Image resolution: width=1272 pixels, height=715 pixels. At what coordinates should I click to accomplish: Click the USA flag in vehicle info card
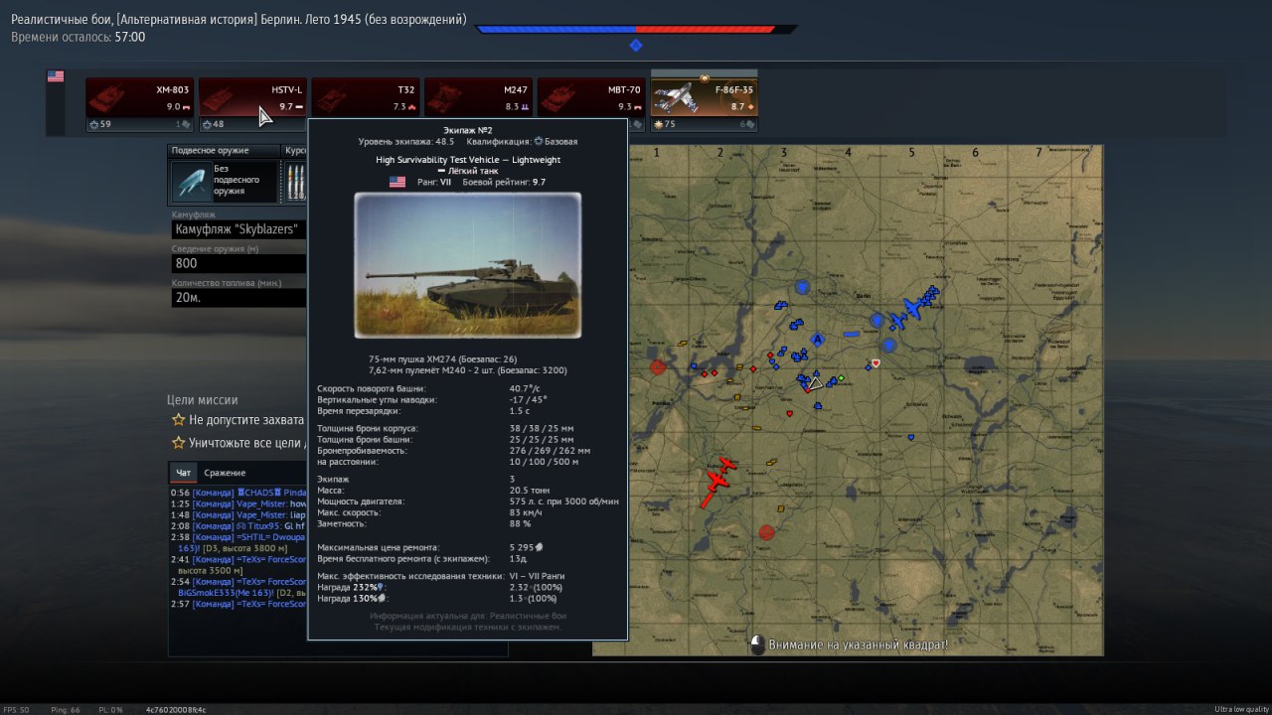coord(397,183)
